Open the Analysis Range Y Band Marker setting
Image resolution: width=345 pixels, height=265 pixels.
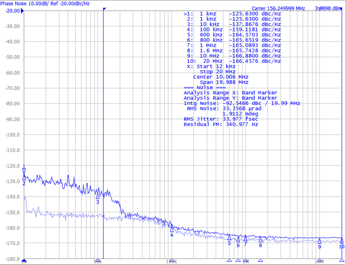click(x=230, y=98)
